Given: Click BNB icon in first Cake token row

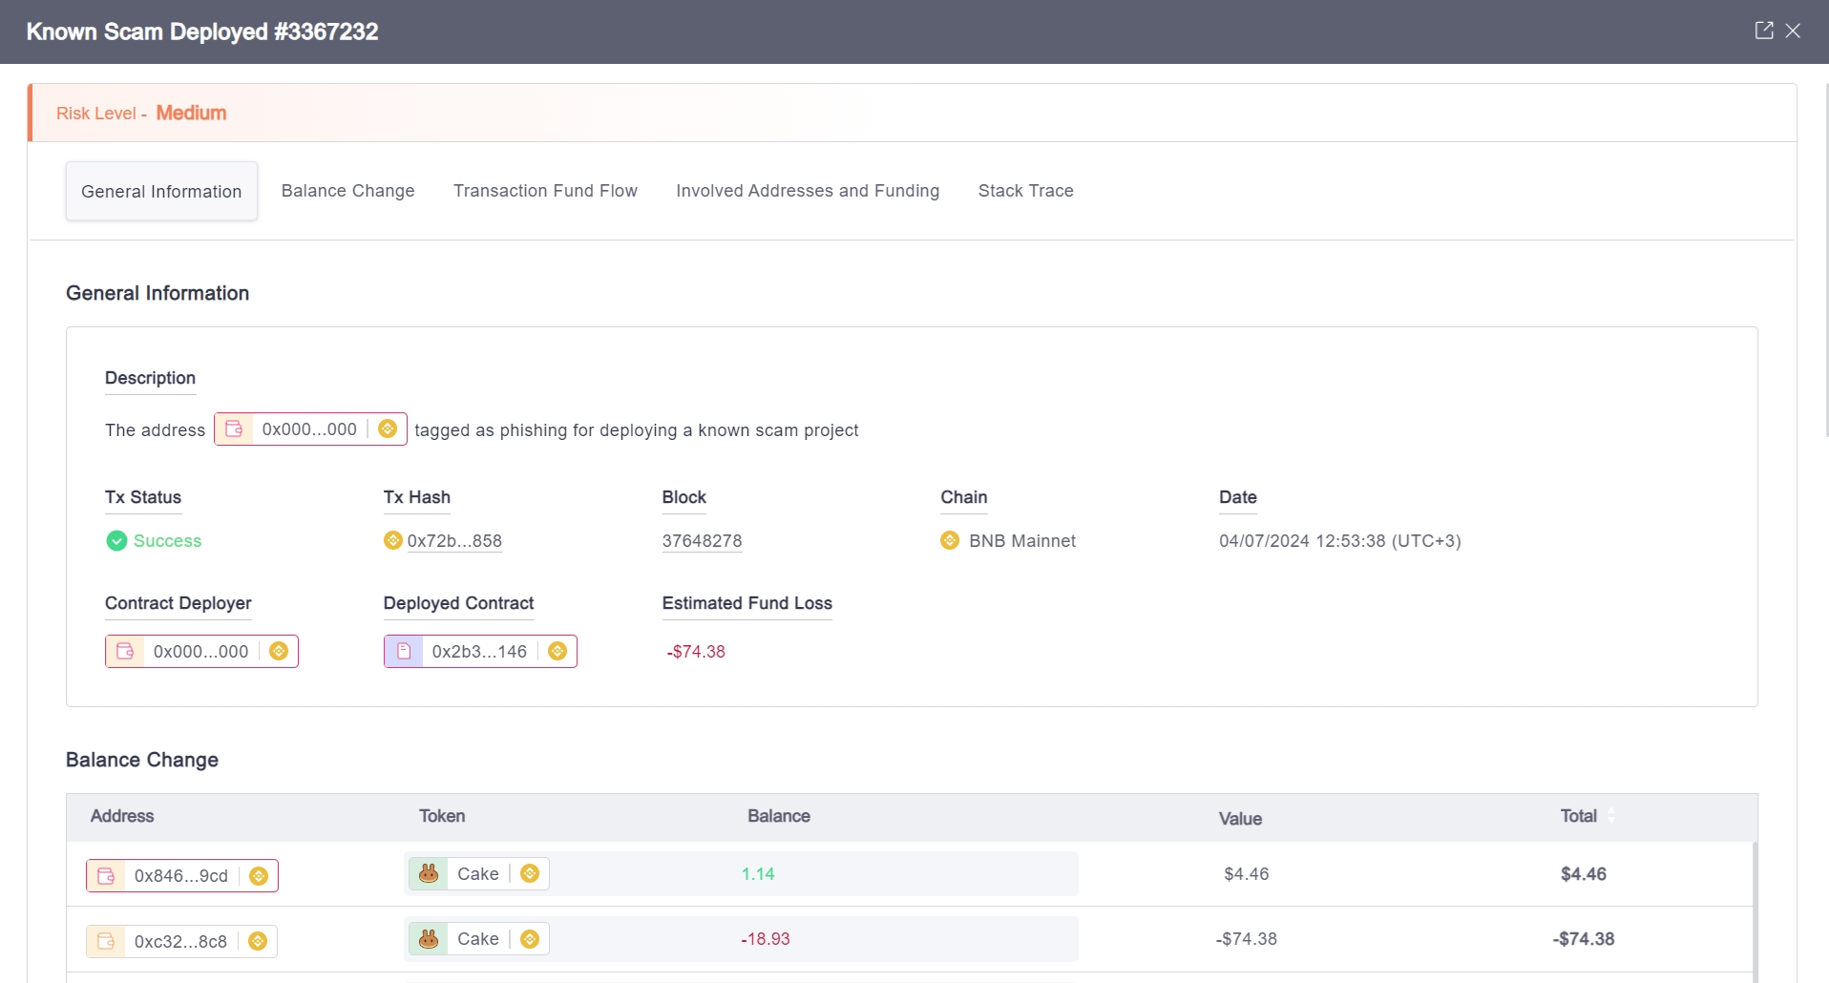Looking at the screenshot, I should click(x=530, y=873).
